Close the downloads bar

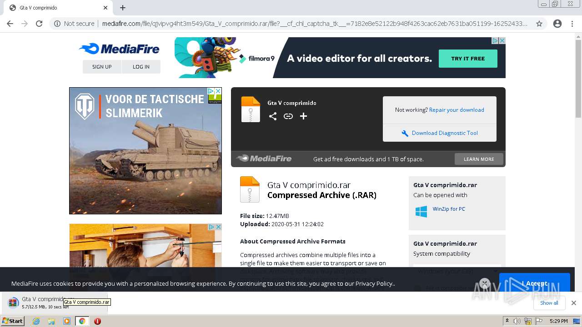pyautogui.click(x=573, y=303)
